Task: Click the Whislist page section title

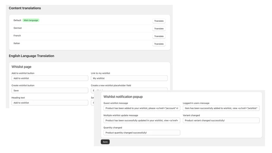Action: 21,67
